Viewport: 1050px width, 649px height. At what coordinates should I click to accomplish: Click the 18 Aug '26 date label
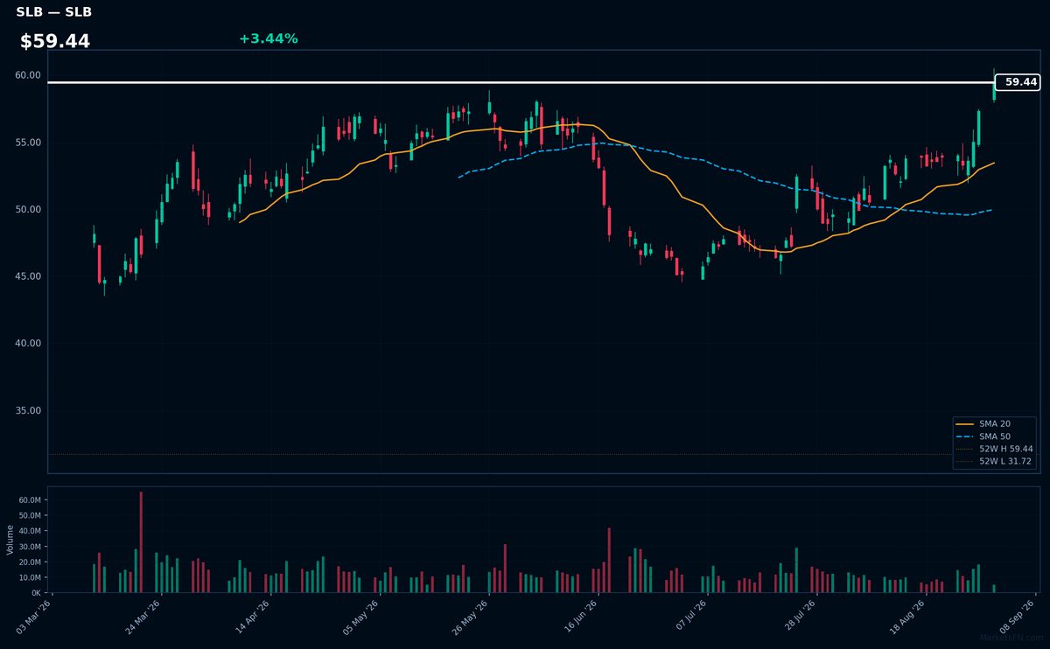(907, 617)
